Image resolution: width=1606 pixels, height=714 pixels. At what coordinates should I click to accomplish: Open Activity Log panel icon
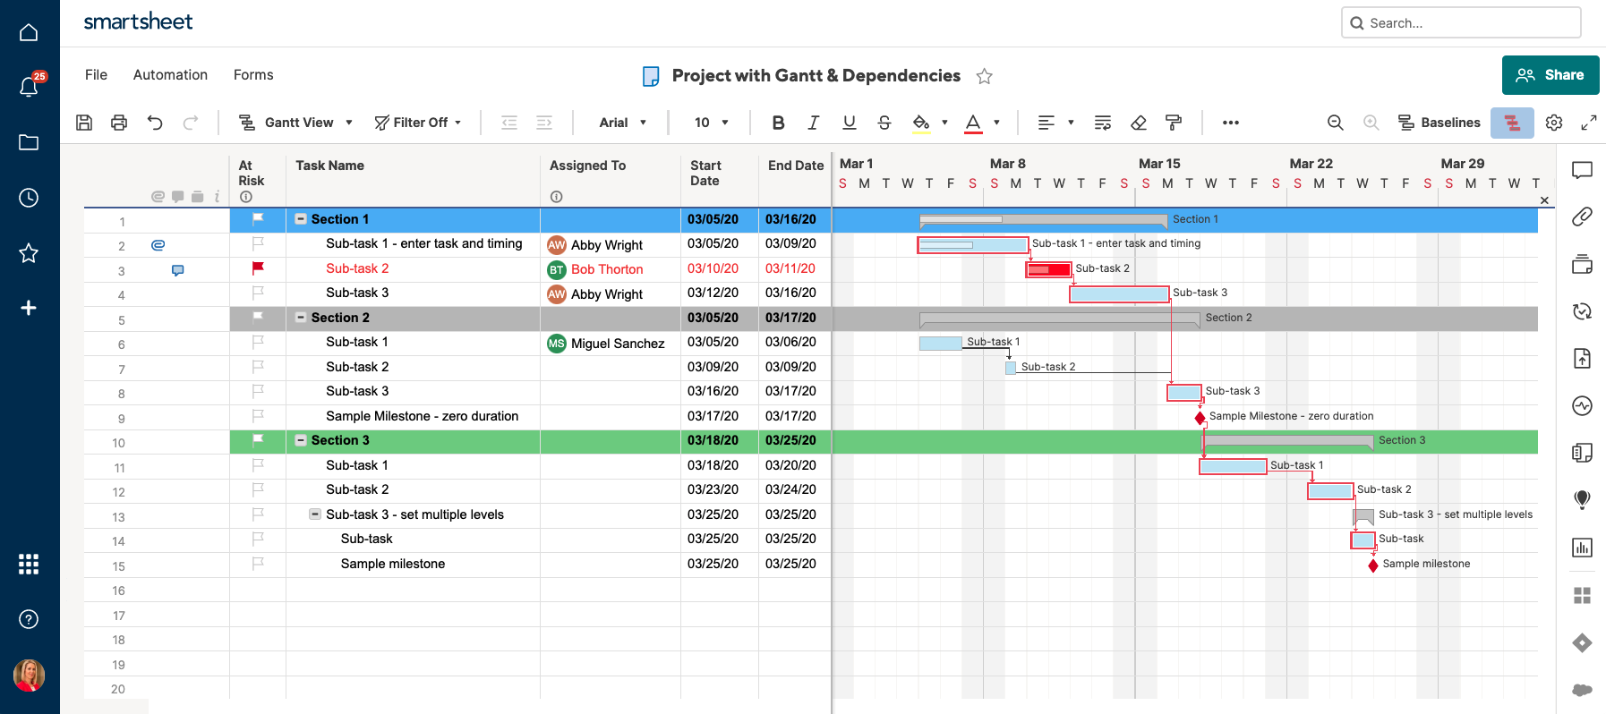coord(1582,405)
